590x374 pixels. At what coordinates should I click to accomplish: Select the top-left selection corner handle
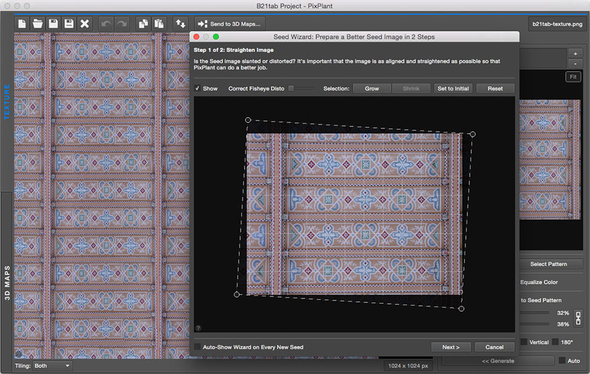pos(248,120)
